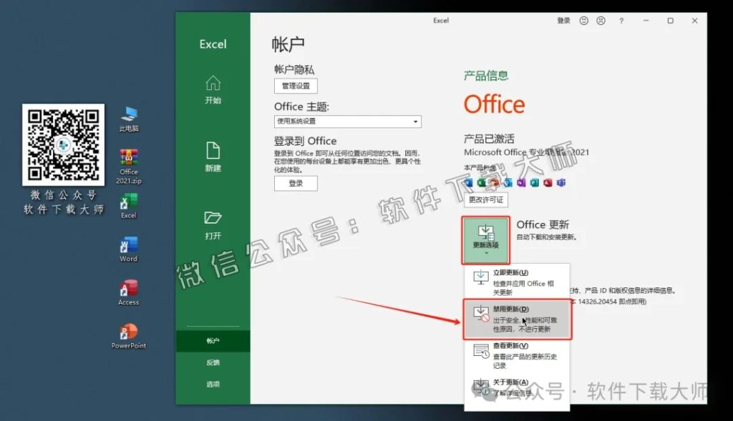Click 管理设置 under account privacy

296,85
